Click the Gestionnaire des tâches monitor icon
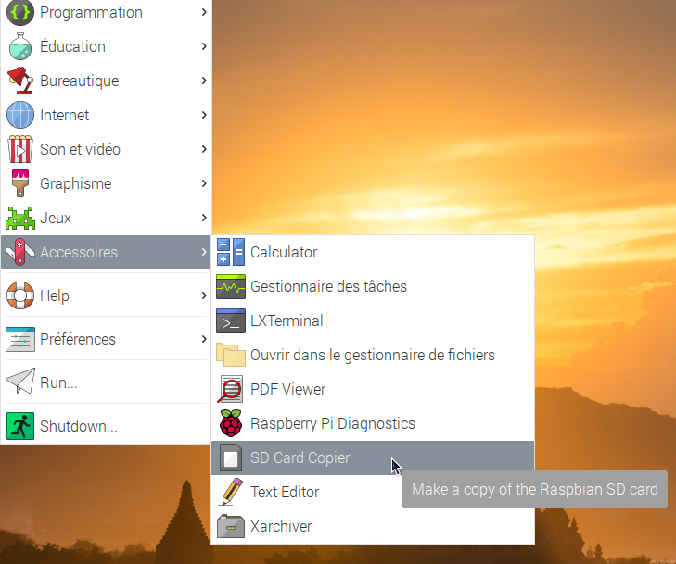Viewport: 676px width, 564px height. pos(231,286)
